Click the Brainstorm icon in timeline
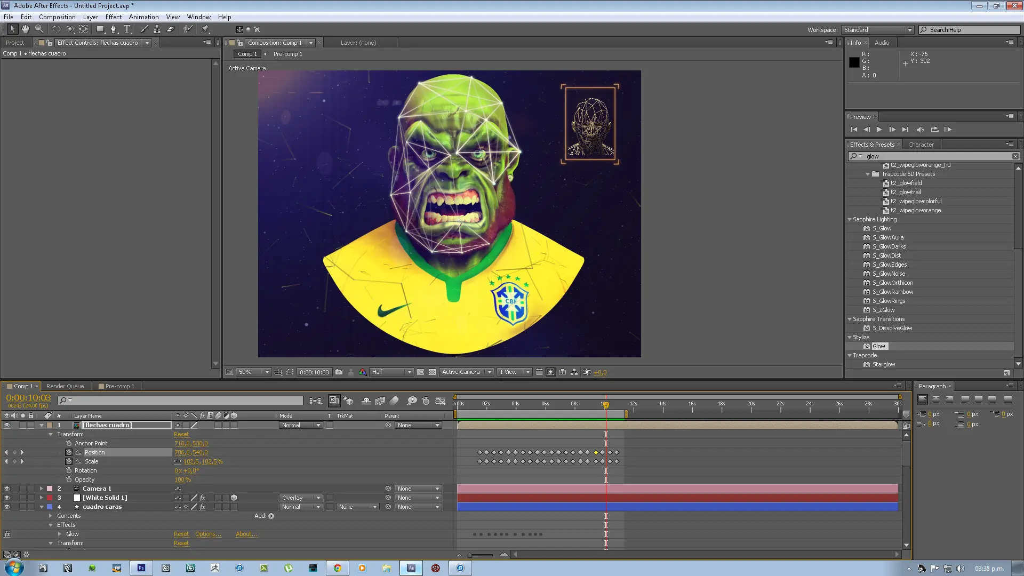Image resolution: width=1024 pixels, height=576 pixels. (412, 401)
